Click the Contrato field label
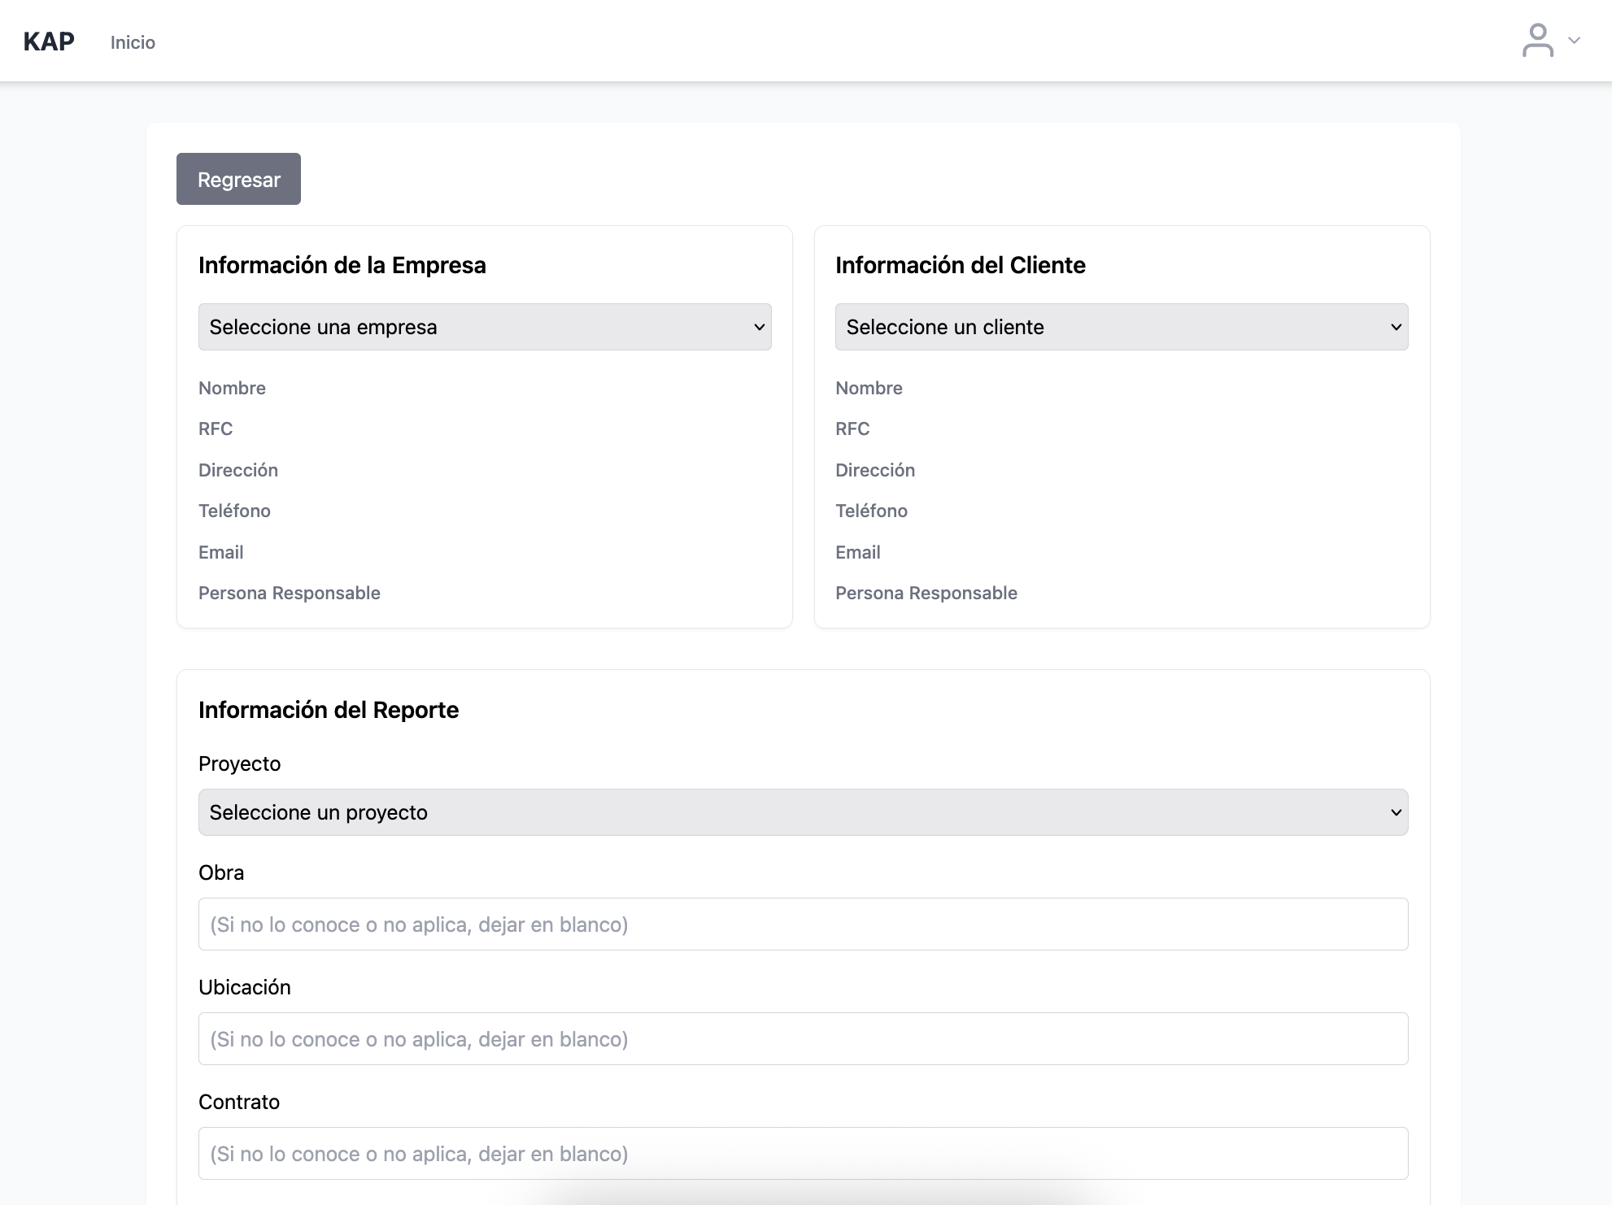 click(x=239, y=1102)
